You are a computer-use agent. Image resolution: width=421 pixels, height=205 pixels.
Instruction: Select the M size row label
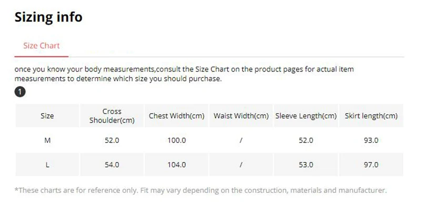[x=47, y=140]
